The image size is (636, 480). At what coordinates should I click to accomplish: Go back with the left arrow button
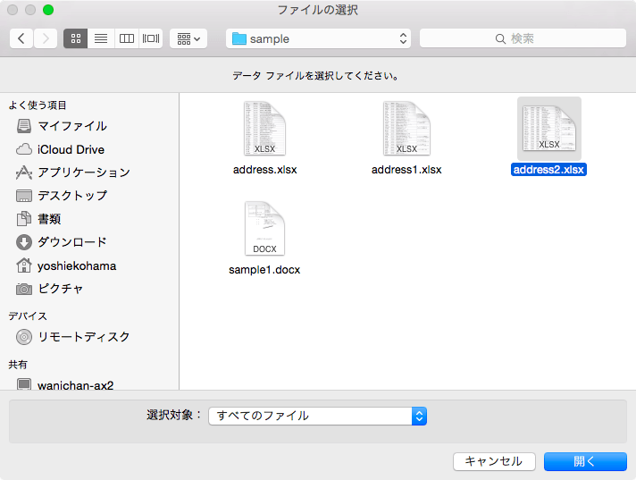21,38
